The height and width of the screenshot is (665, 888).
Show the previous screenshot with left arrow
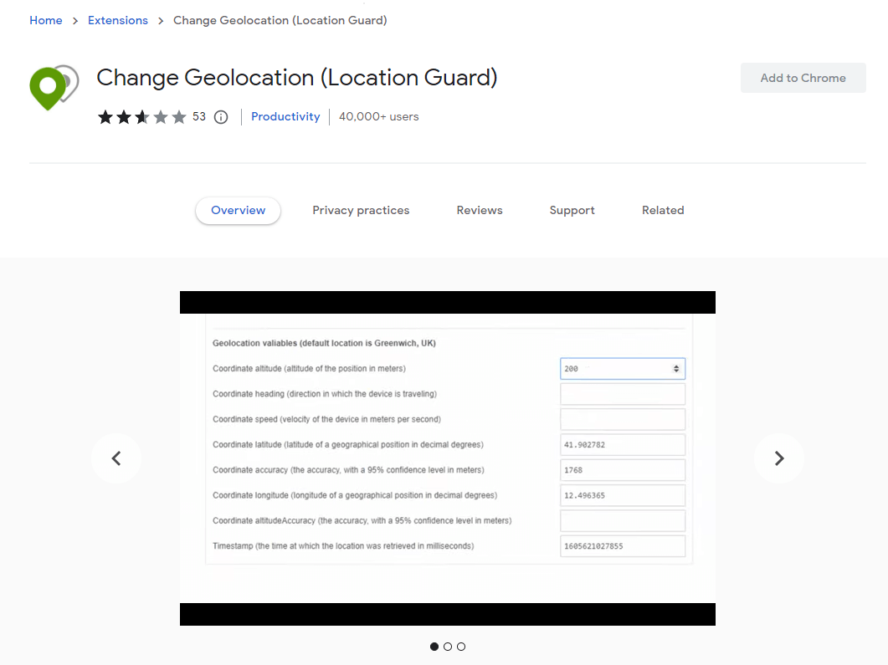116,458
